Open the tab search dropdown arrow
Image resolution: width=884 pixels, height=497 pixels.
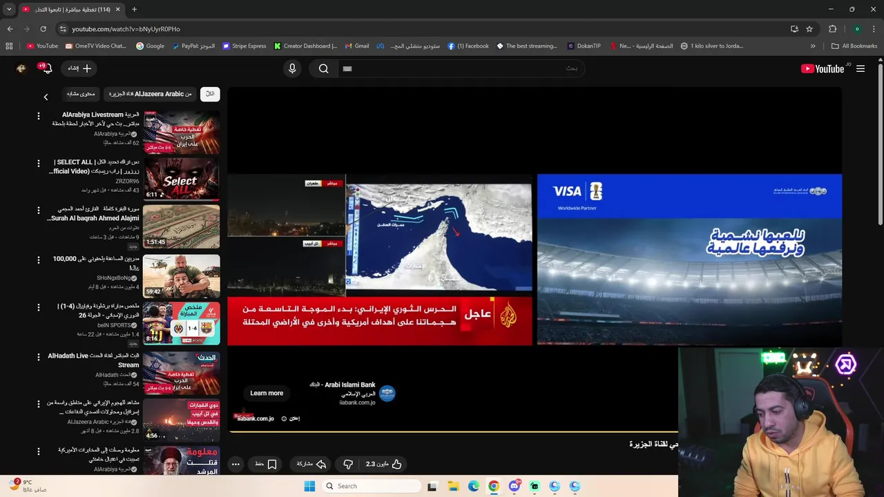coord(9,10)
